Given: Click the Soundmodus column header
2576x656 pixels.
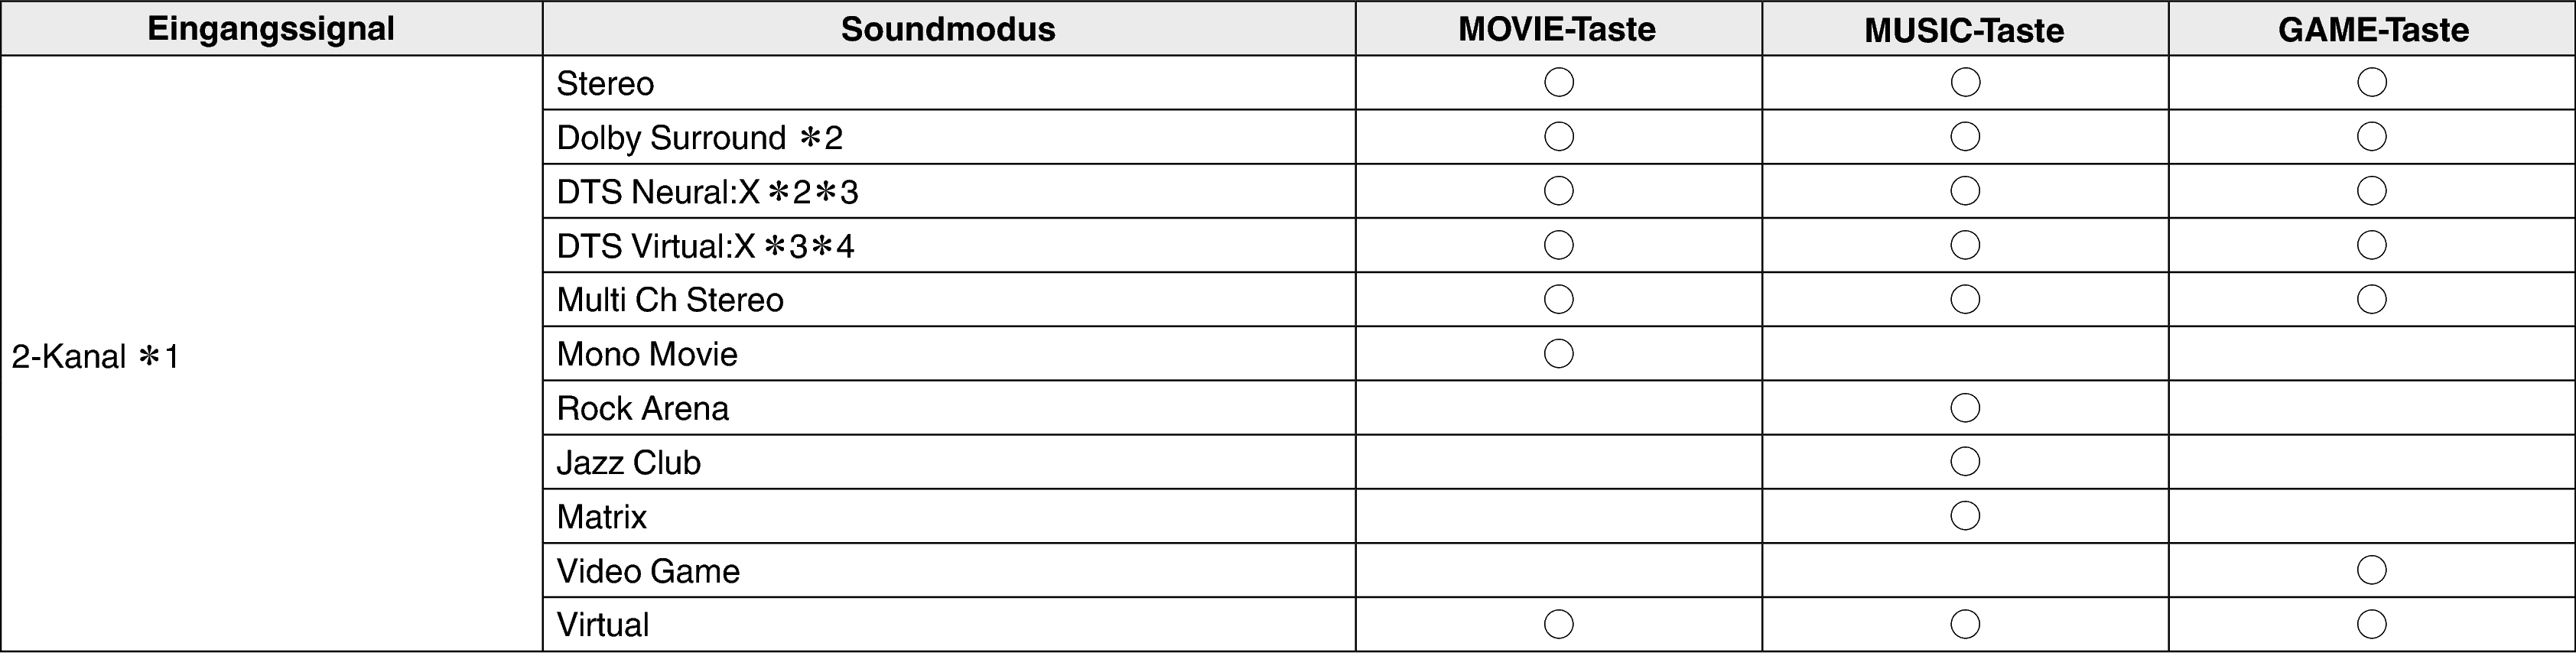Looking at the screenshot, I should click(x=948, y=29).
